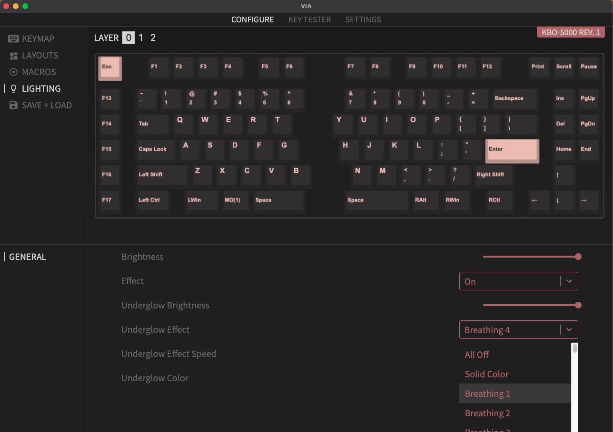Pick Breathing 1 in the dropdown list
This screenshot has height=432, width=613.
[515, 394]
